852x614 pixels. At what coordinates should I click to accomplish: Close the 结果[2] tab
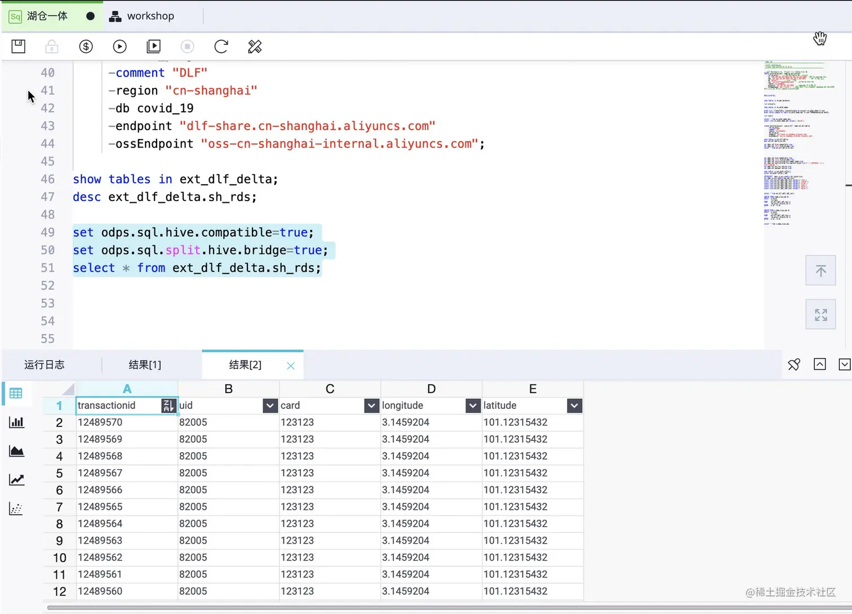[x=291, y=366]
